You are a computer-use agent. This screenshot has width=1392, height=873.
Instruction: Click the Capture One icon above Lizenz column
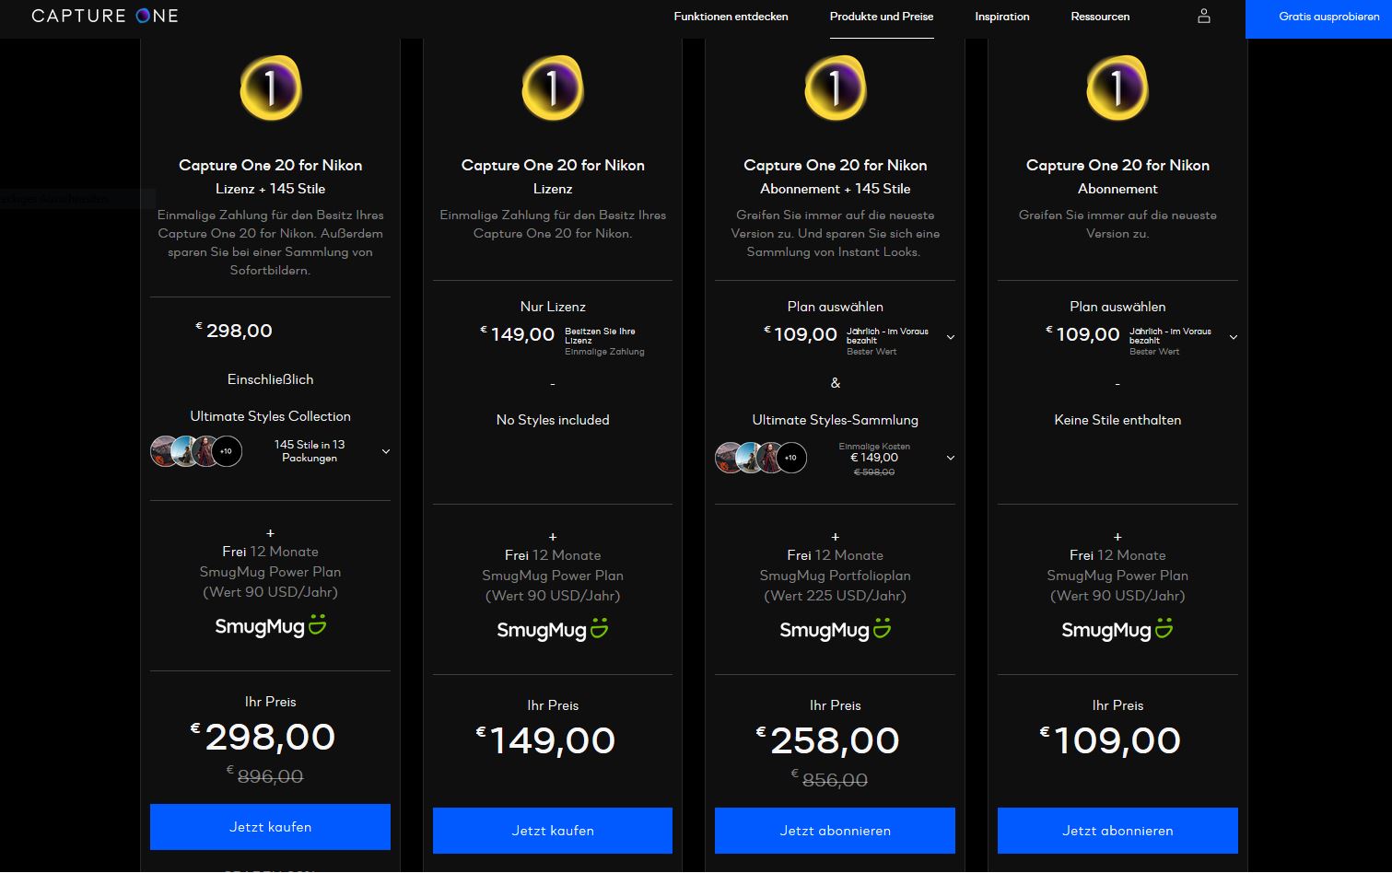553,88
